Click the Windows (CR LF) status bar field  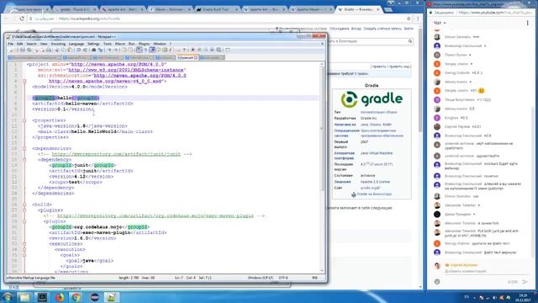[261, 278]
